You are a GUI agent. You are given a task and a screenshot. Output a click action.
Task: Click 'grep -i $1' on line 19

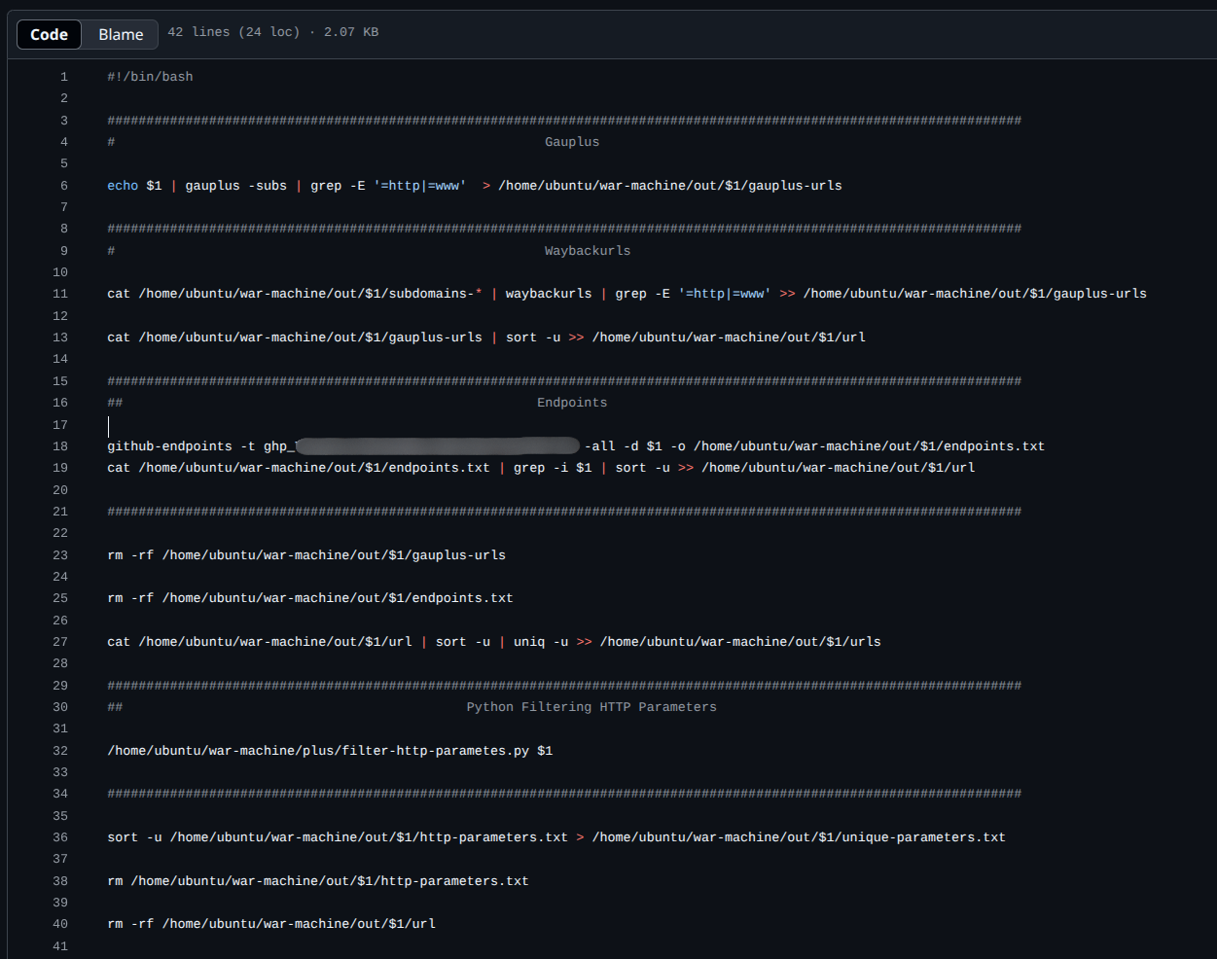[x=553, y=468]
